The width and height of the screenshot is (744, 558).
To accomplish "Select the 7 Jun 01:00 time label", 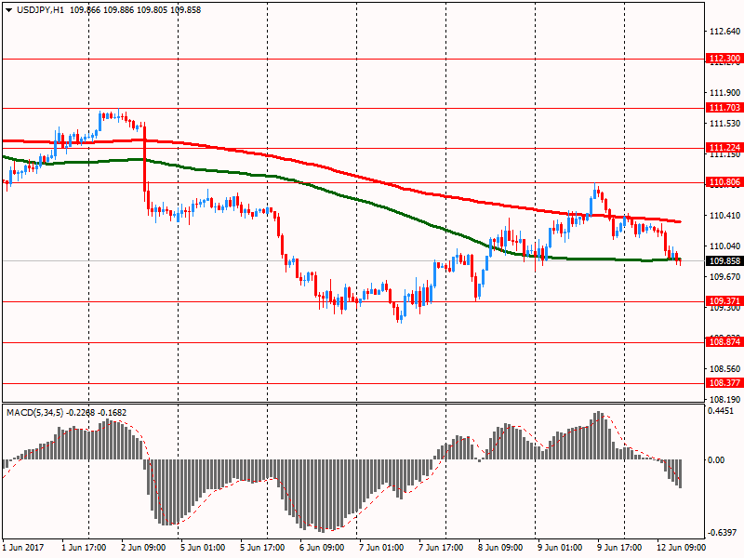I will tap(381, 548).
